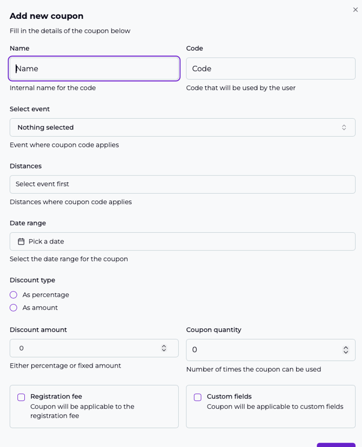Open the Pick a date picker
The image size is (362, 447).
click(182, 241)
